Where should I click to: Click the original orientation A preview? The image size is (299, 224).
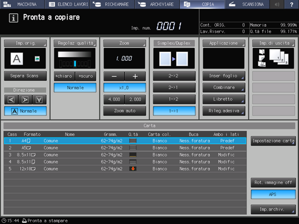(17, 59)
